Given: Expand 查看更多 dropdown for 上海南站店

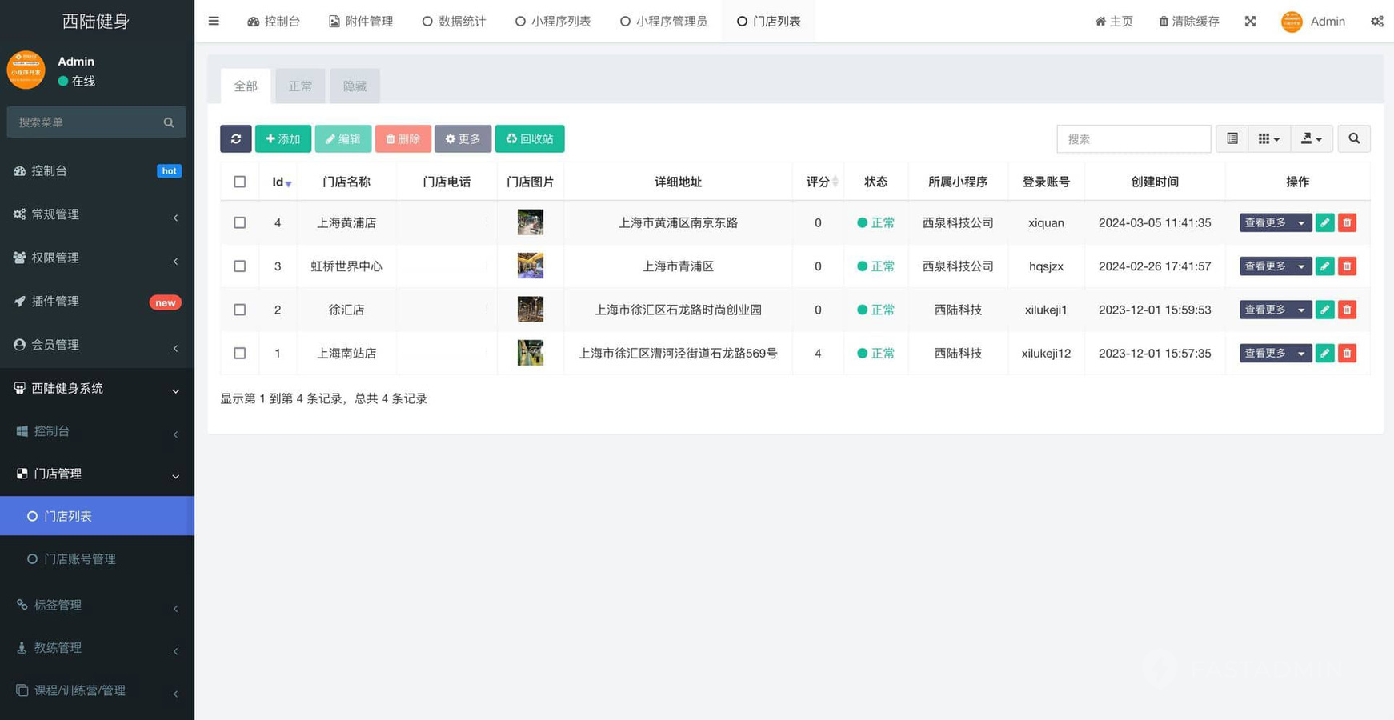Looking at the screenshot, I should (x=1301, y=353).
